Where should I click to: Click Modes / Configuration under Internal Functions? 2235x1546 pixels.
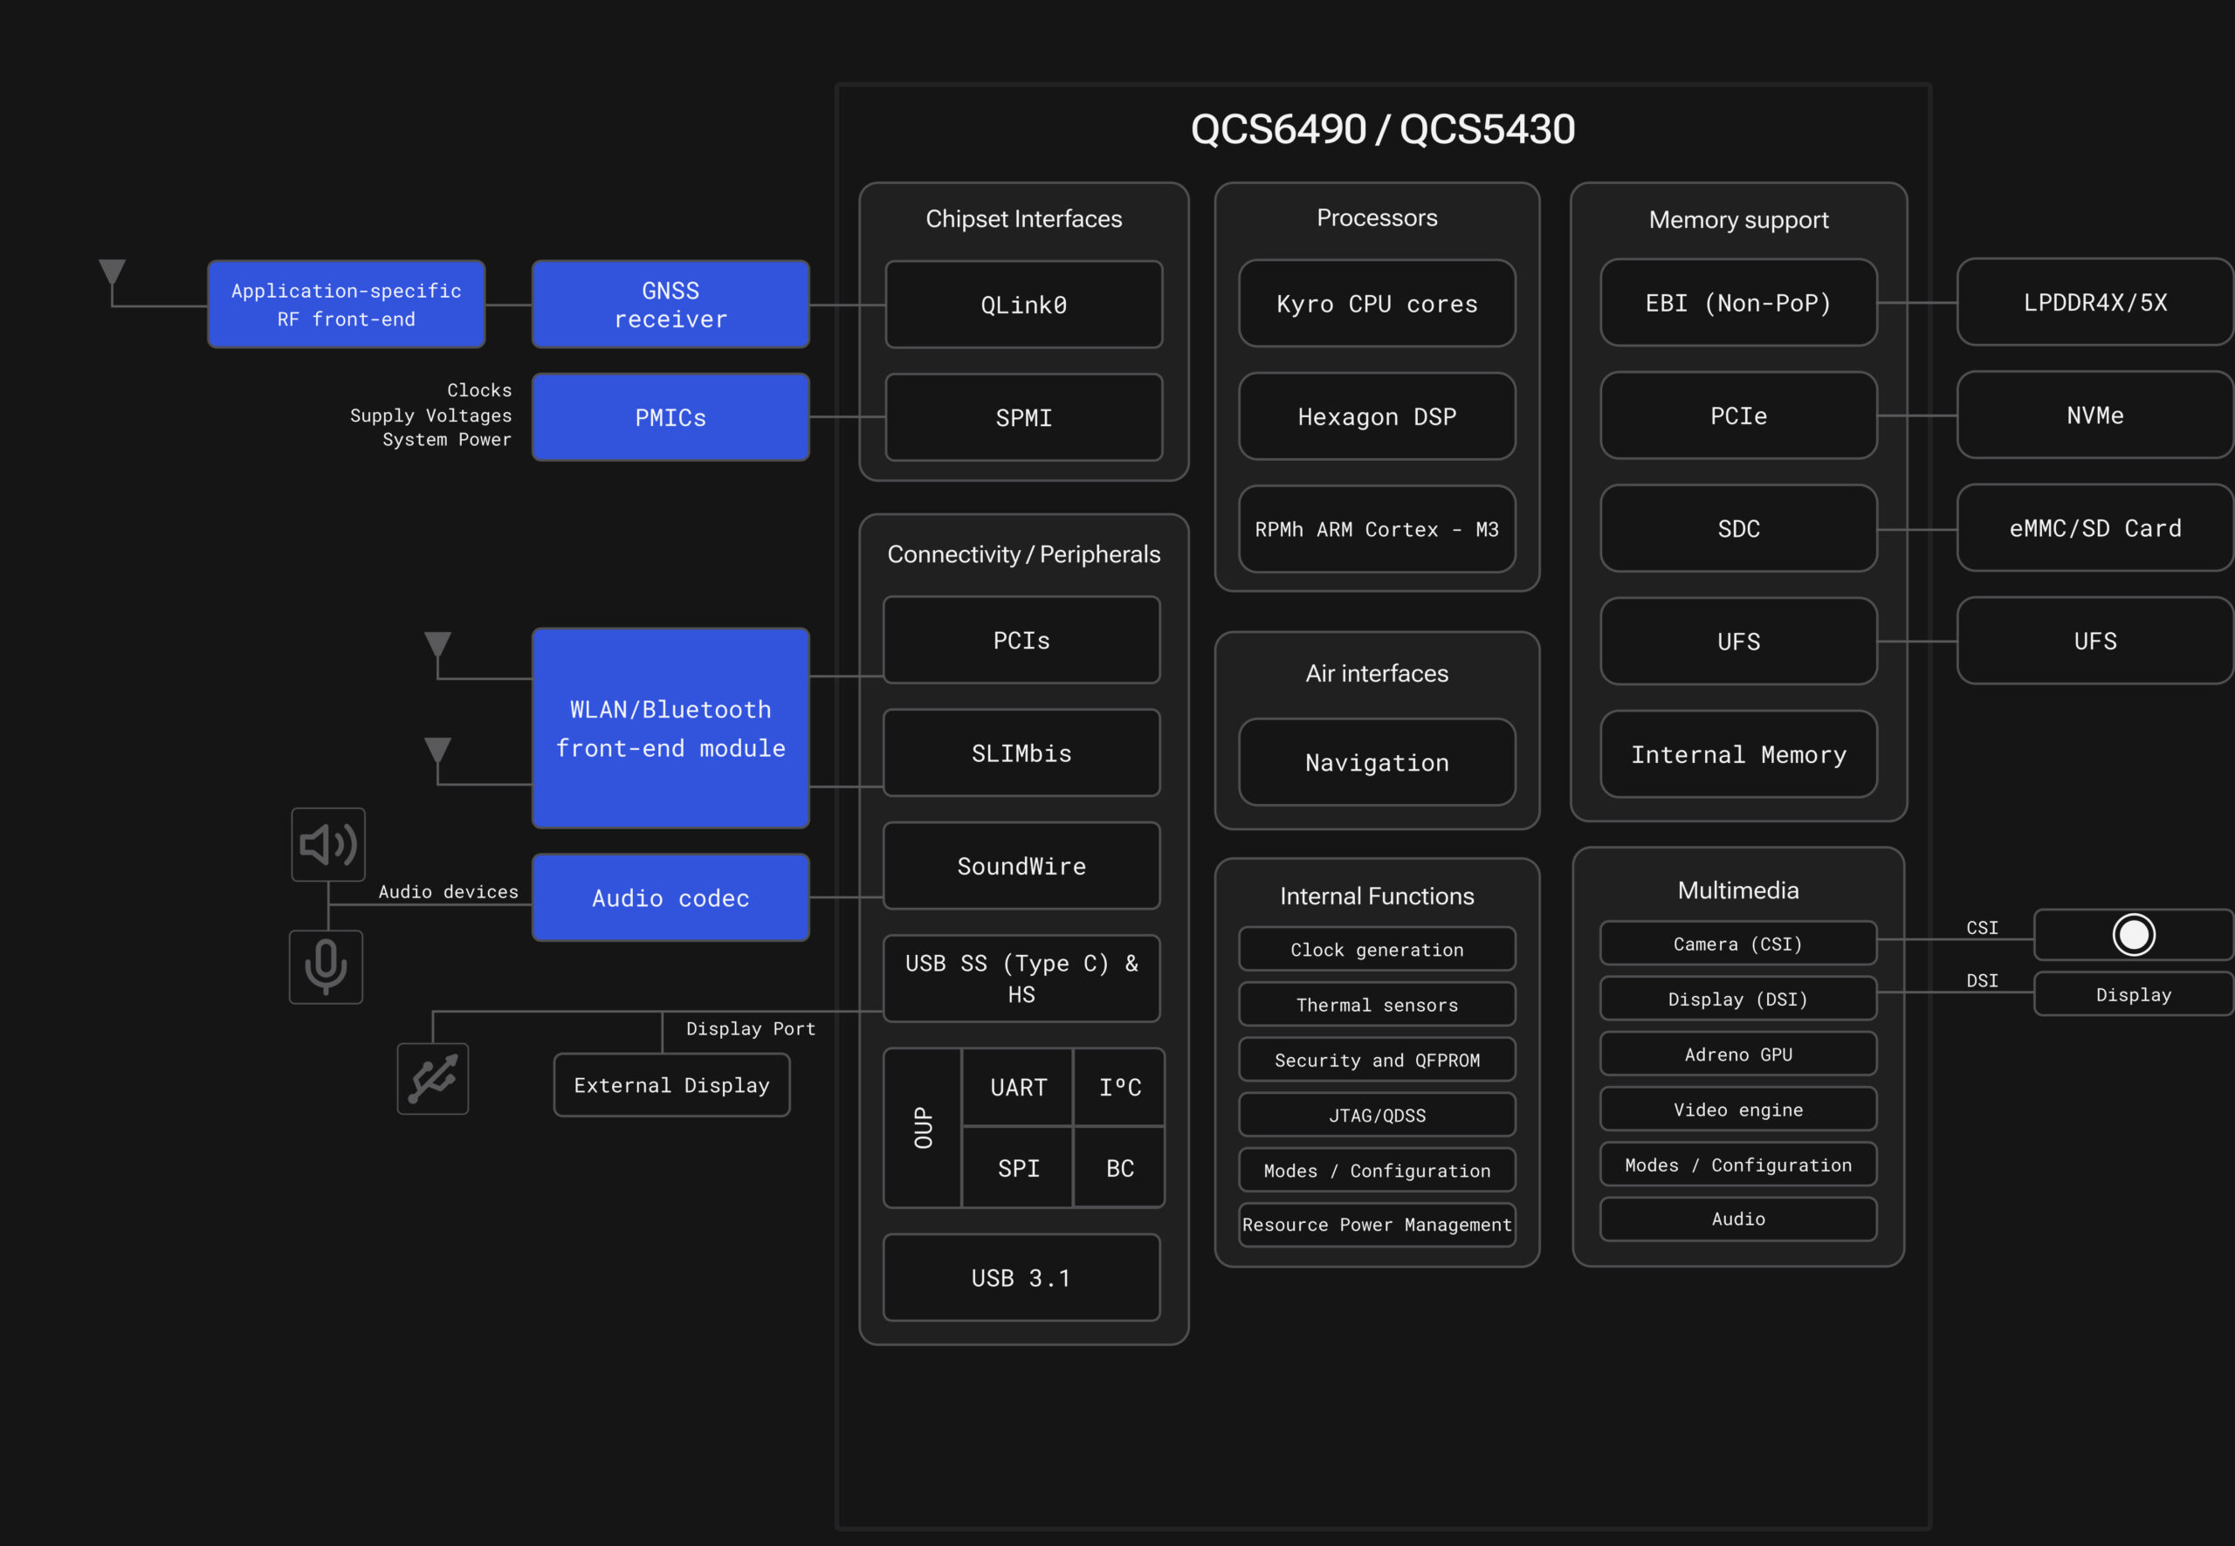click(1378, 1170)
